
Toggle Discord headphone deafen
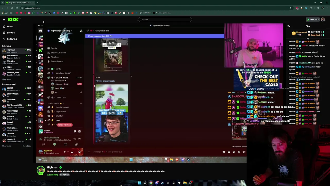coord(72,152)
